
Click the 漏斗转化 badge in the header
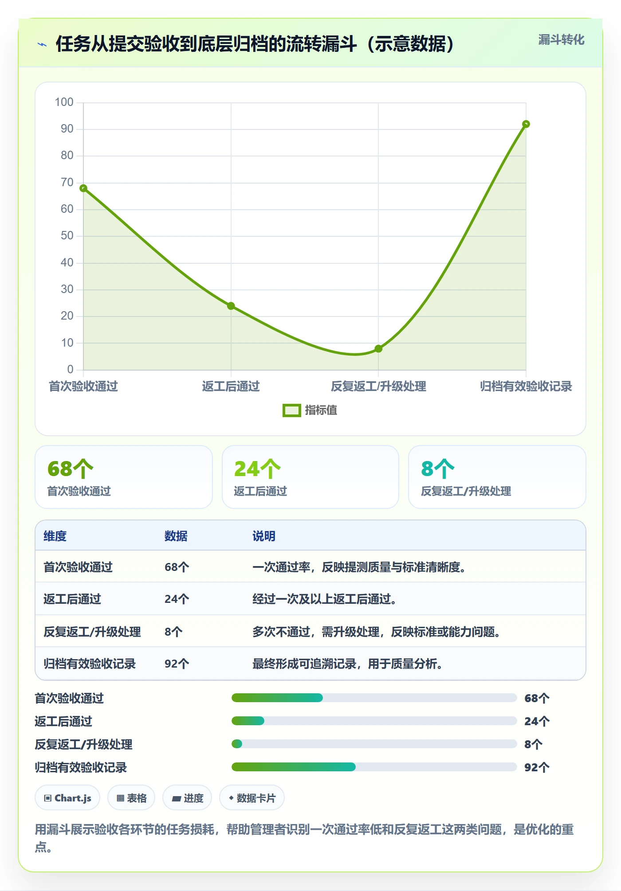(x=561, y=40)
